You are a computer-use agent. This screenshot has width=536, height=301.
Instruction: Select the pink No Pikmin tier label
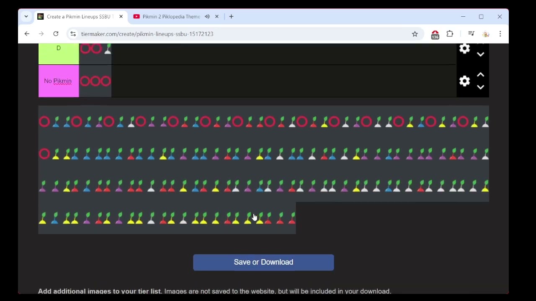[x=59, y=81]
